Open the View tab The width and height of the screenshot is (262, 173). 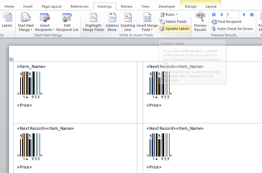click(x=145, y=6)
